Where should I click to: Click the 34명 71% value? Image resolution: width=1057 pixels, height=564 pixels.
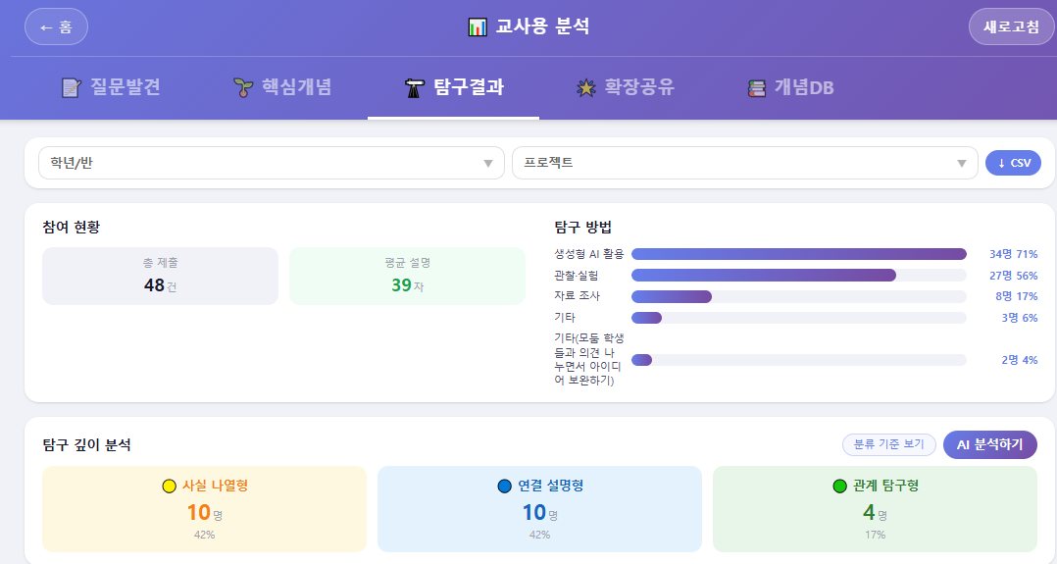[1013, 254]
